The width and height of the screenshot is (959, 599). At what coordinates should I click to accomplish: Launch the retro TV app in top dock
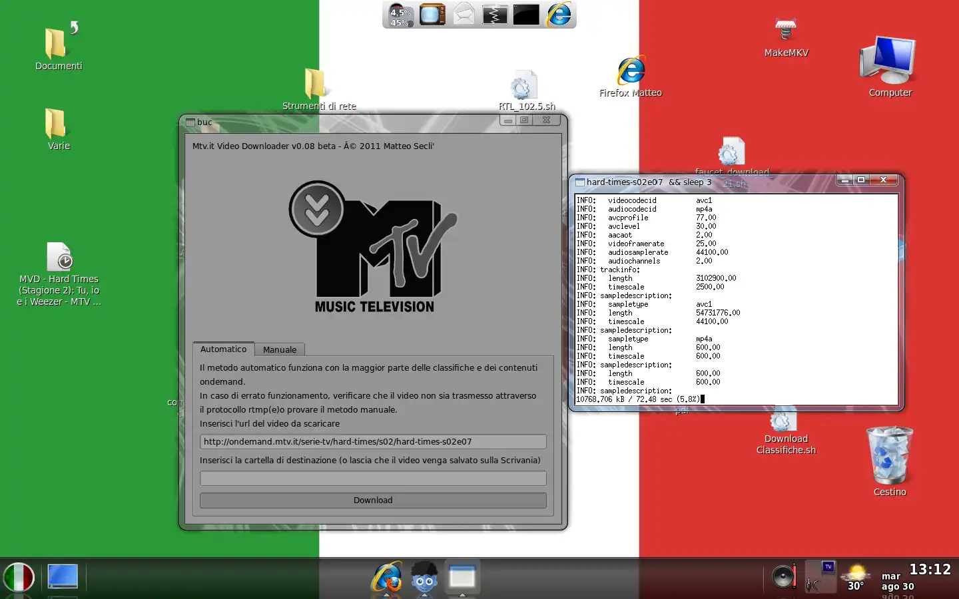[x=432, y=15]
